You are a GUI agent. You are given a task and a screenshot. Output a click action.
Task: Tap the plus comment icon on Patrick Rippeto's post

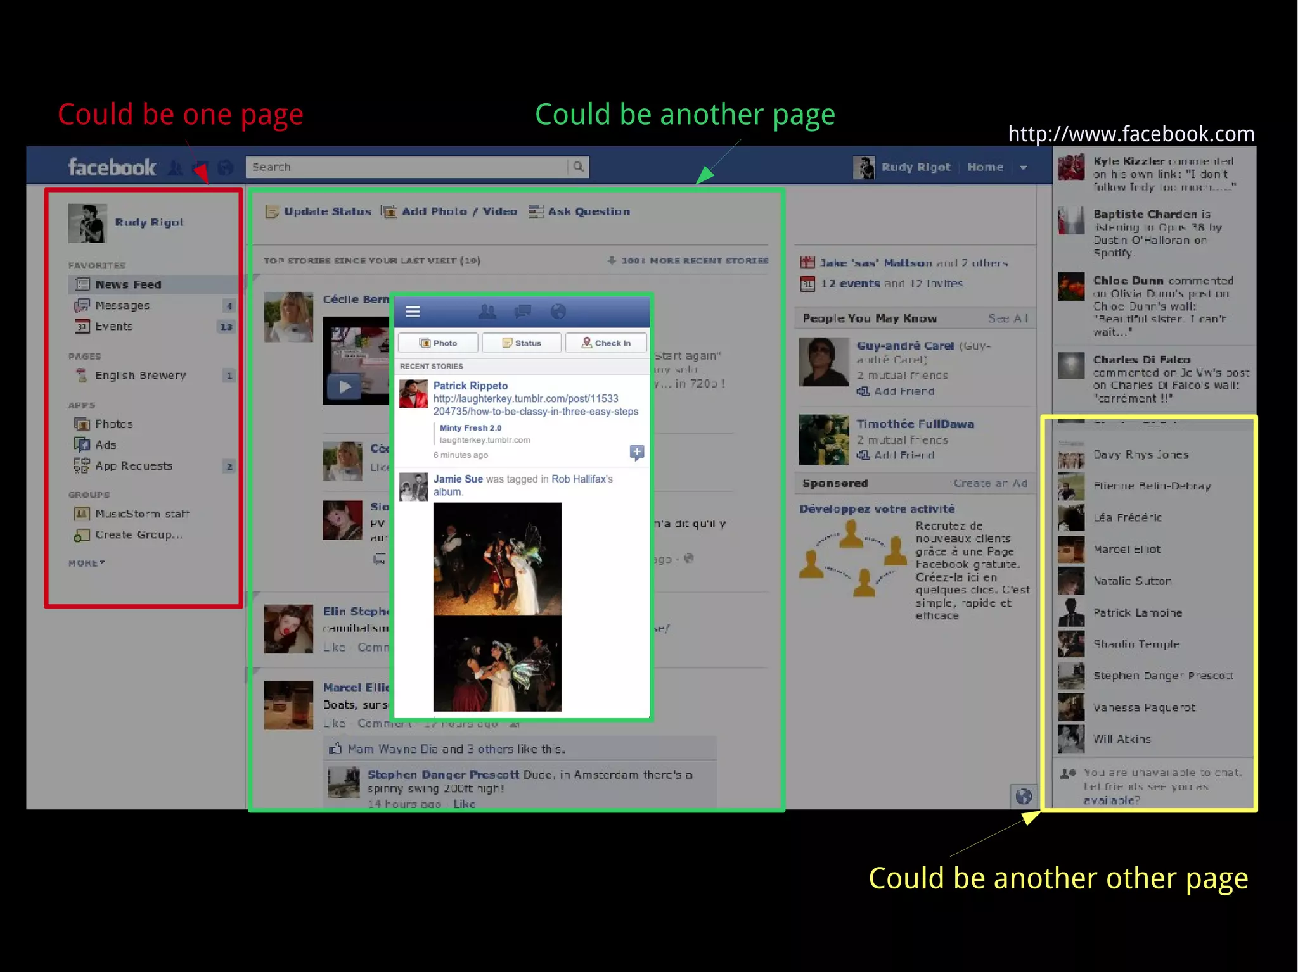[636, 452]
